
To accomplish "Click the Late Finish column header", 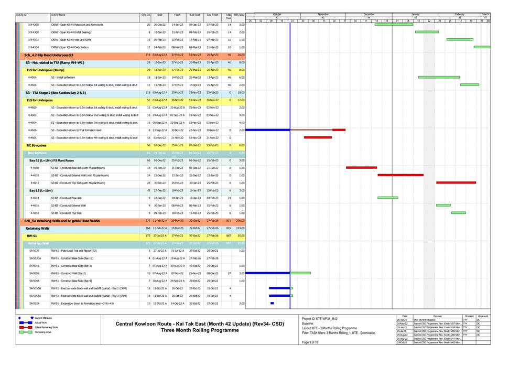I will [x=212, y=16].
